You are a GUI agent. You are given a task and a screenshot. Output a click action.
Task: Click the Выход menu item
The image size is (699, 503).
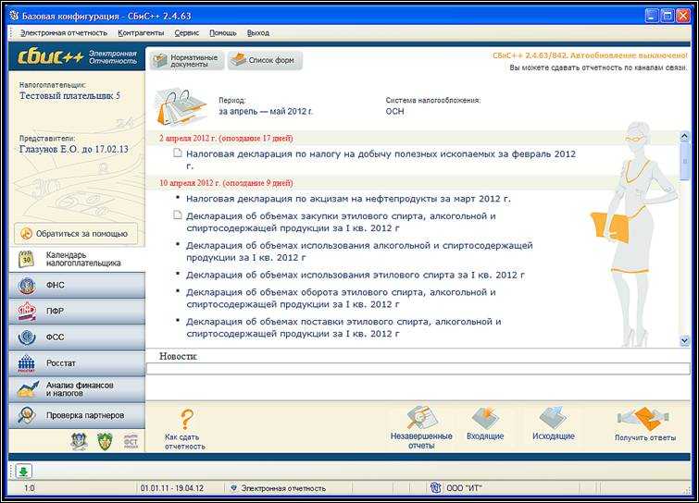(257, 33)
